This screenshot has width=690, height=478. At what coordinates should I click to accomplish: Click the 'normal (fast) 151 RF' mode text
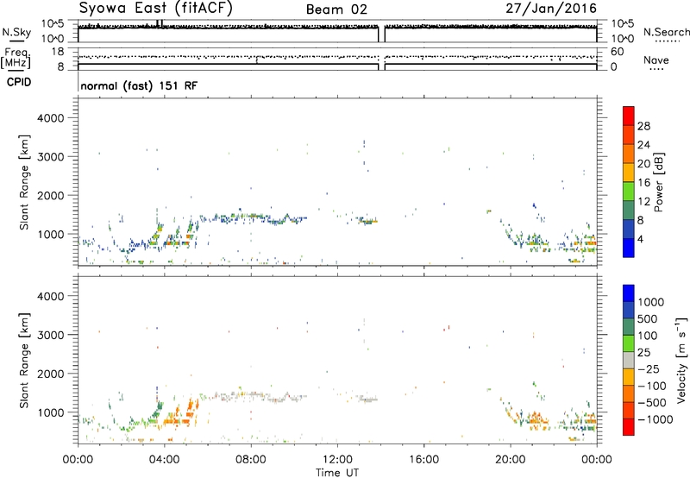click(139, 85)
